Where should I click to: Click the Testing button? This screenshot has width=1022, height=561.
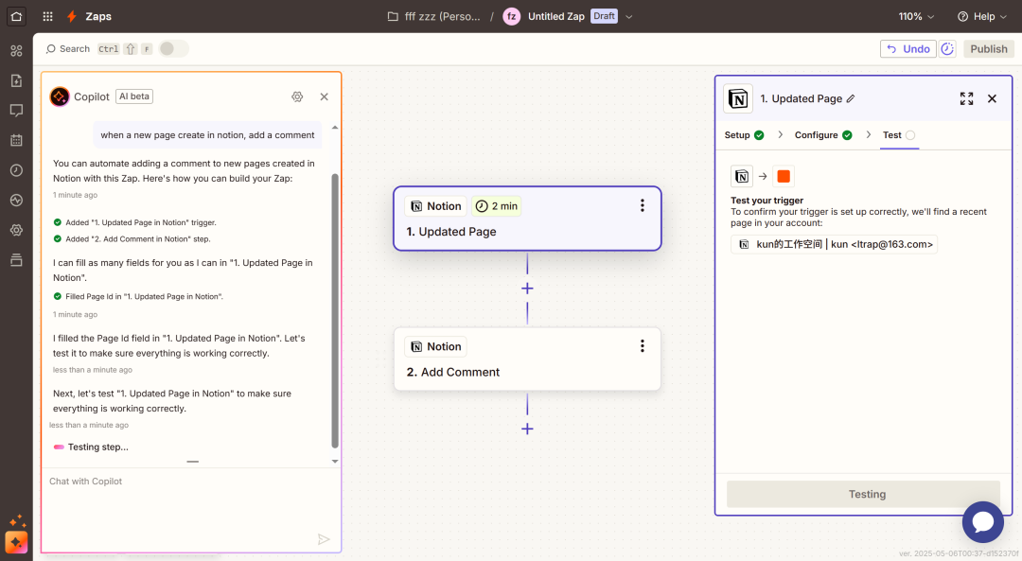tap(863, 494)
